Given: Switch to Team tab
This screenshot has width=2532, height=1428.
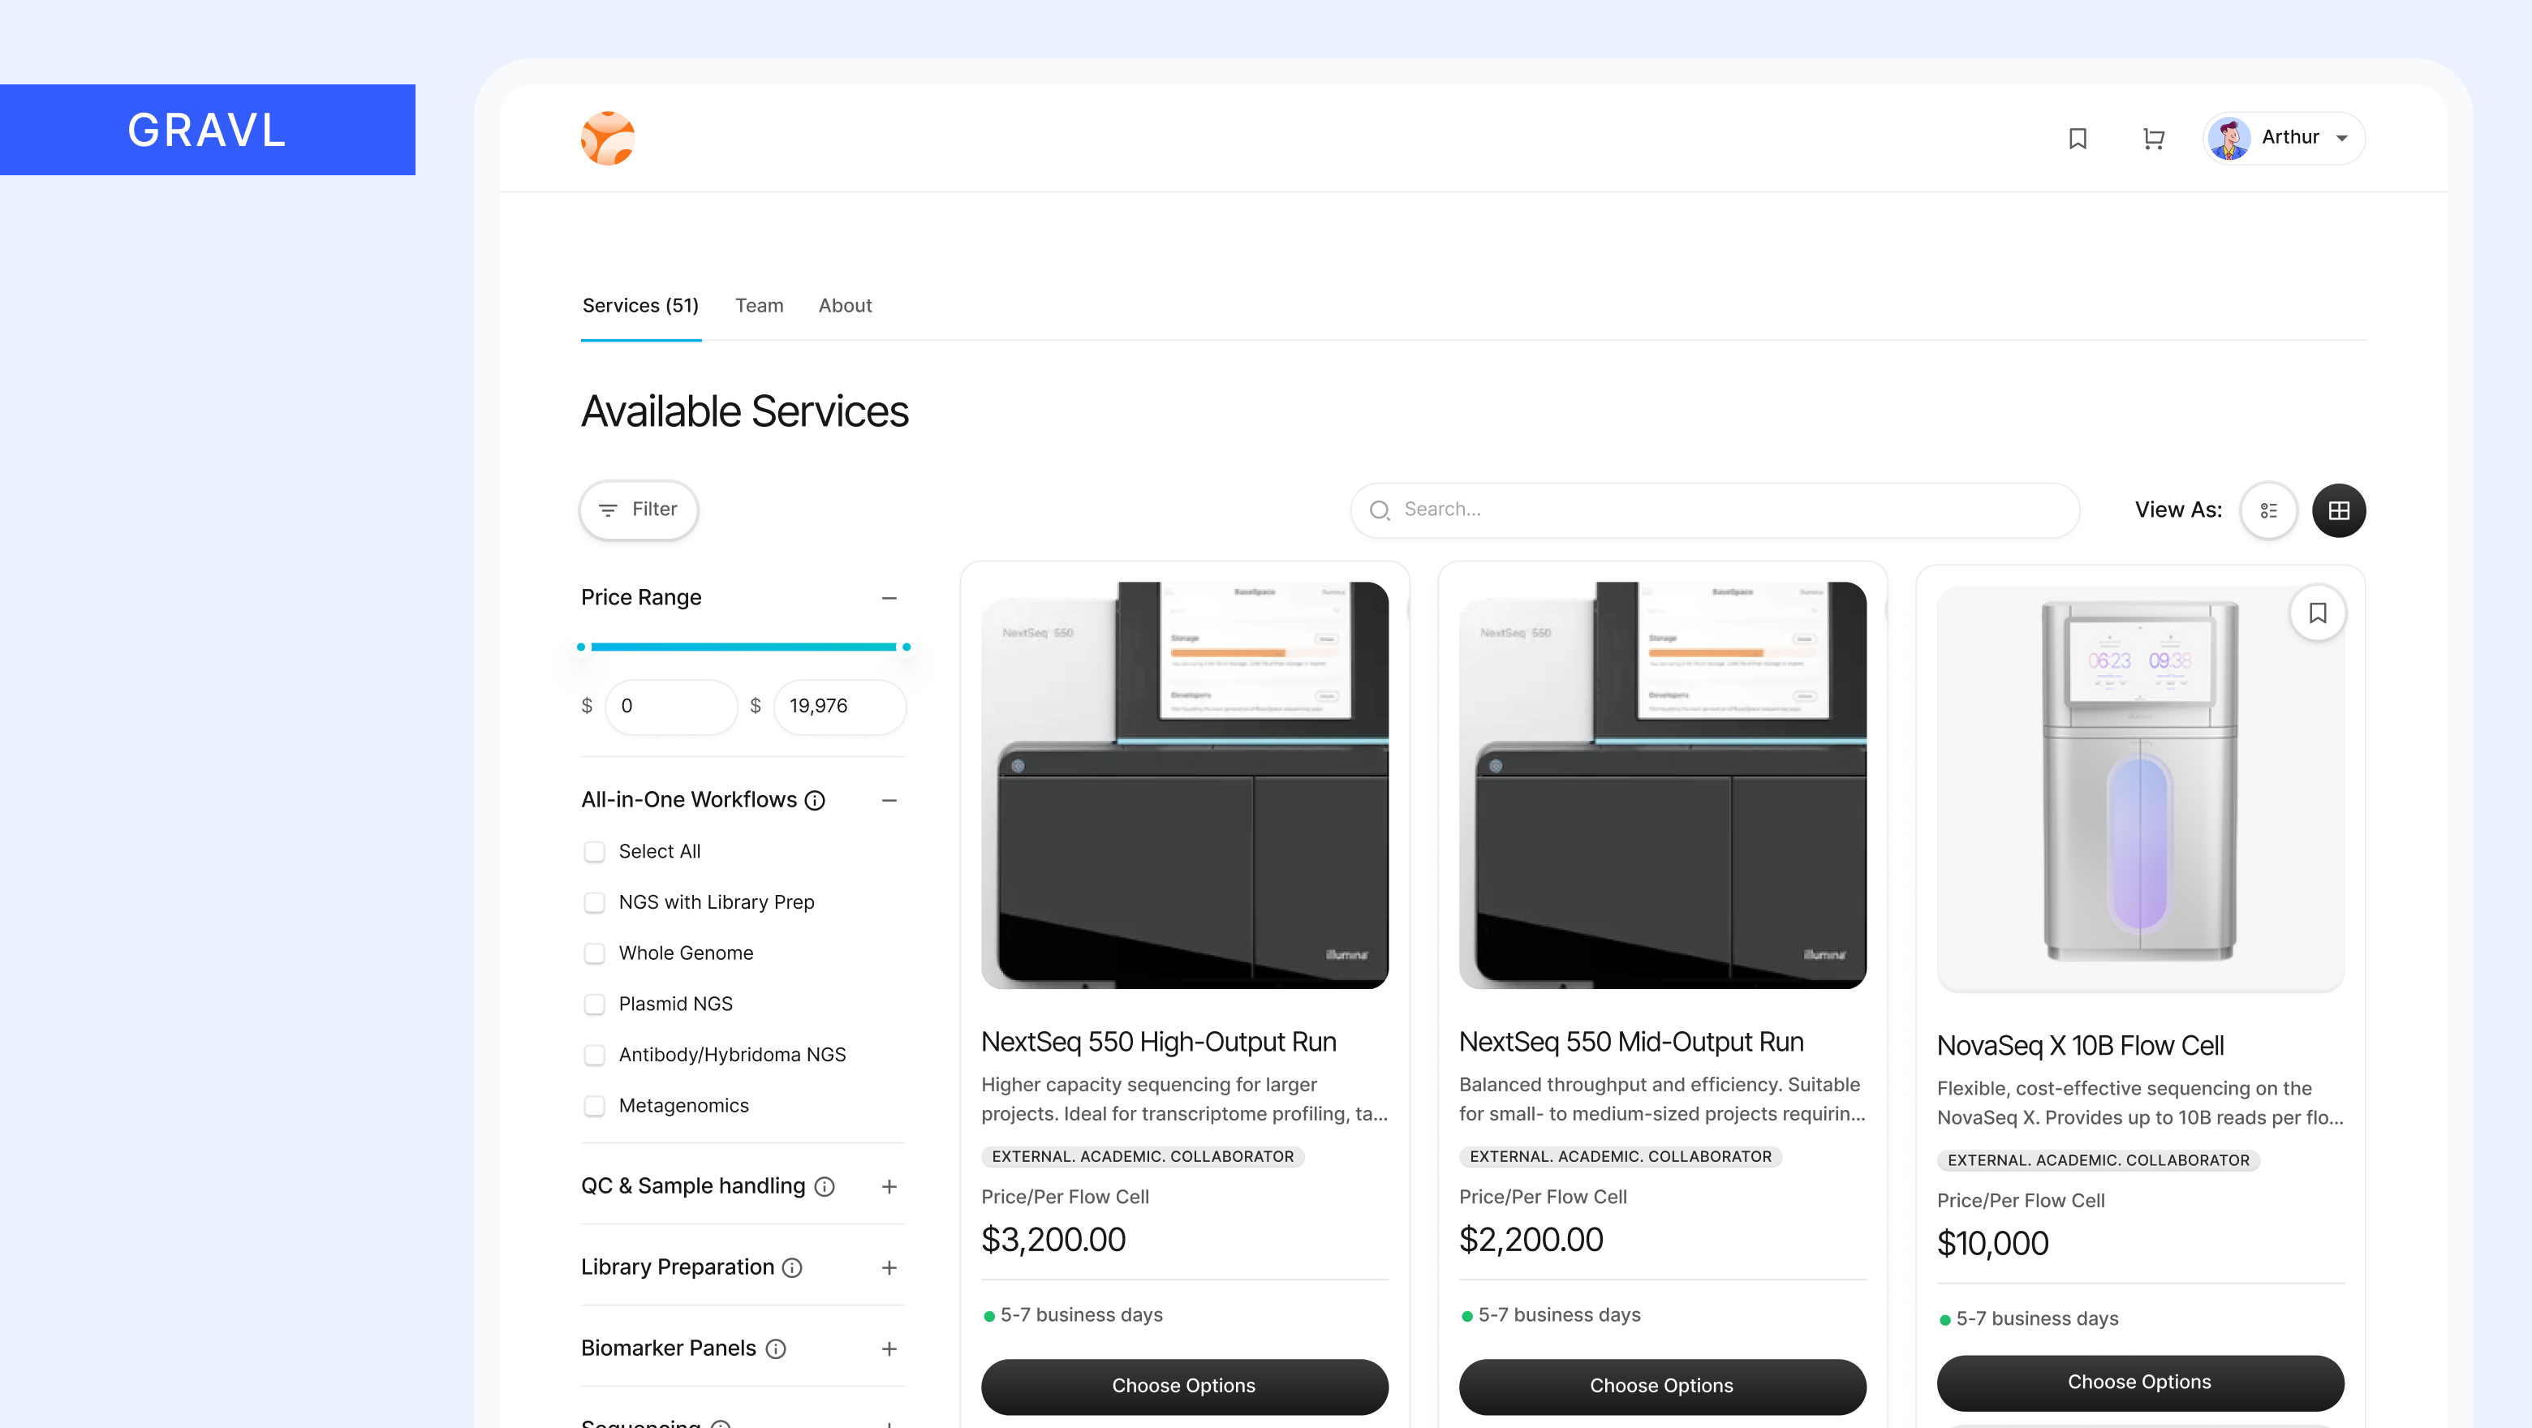Looking at the screenshot, I should click(759, 306).
